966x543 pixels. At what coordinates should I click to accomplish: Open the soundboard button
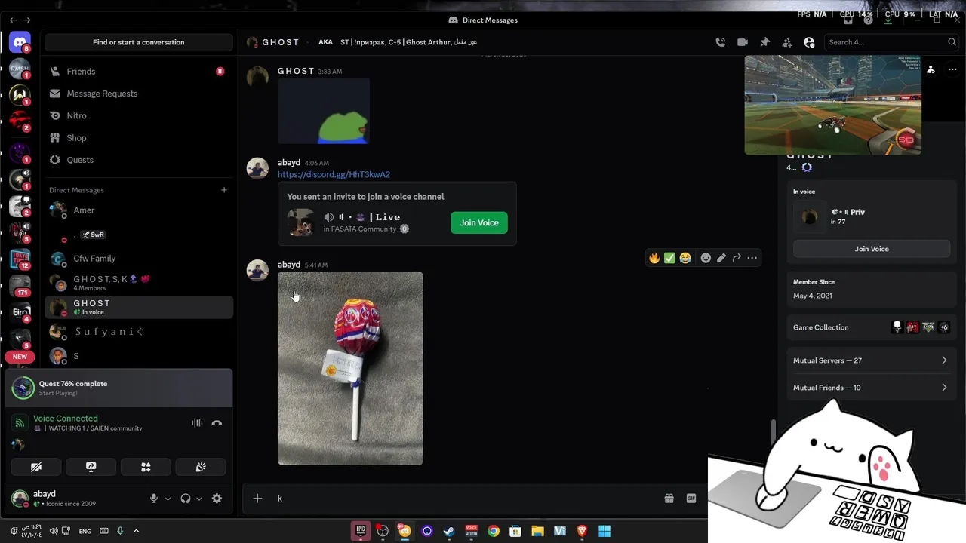tap(201, 468)
